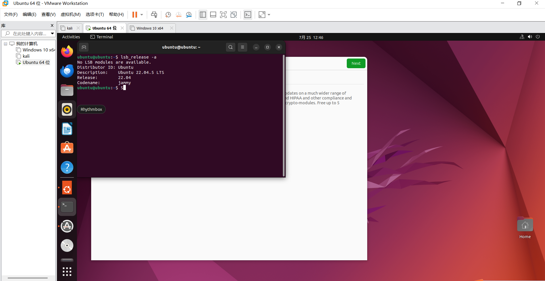Screen dimensions: 545x281
Task: Open the 文件(F) menu
Action: tap(11, 14)
